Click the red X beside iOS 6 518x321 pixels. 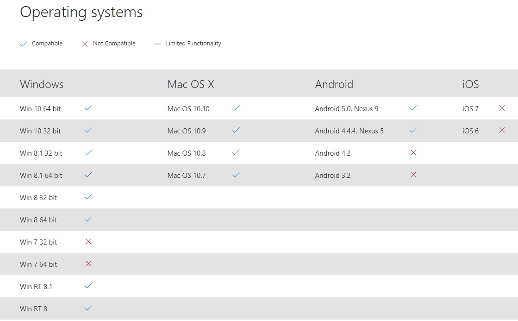502,130
